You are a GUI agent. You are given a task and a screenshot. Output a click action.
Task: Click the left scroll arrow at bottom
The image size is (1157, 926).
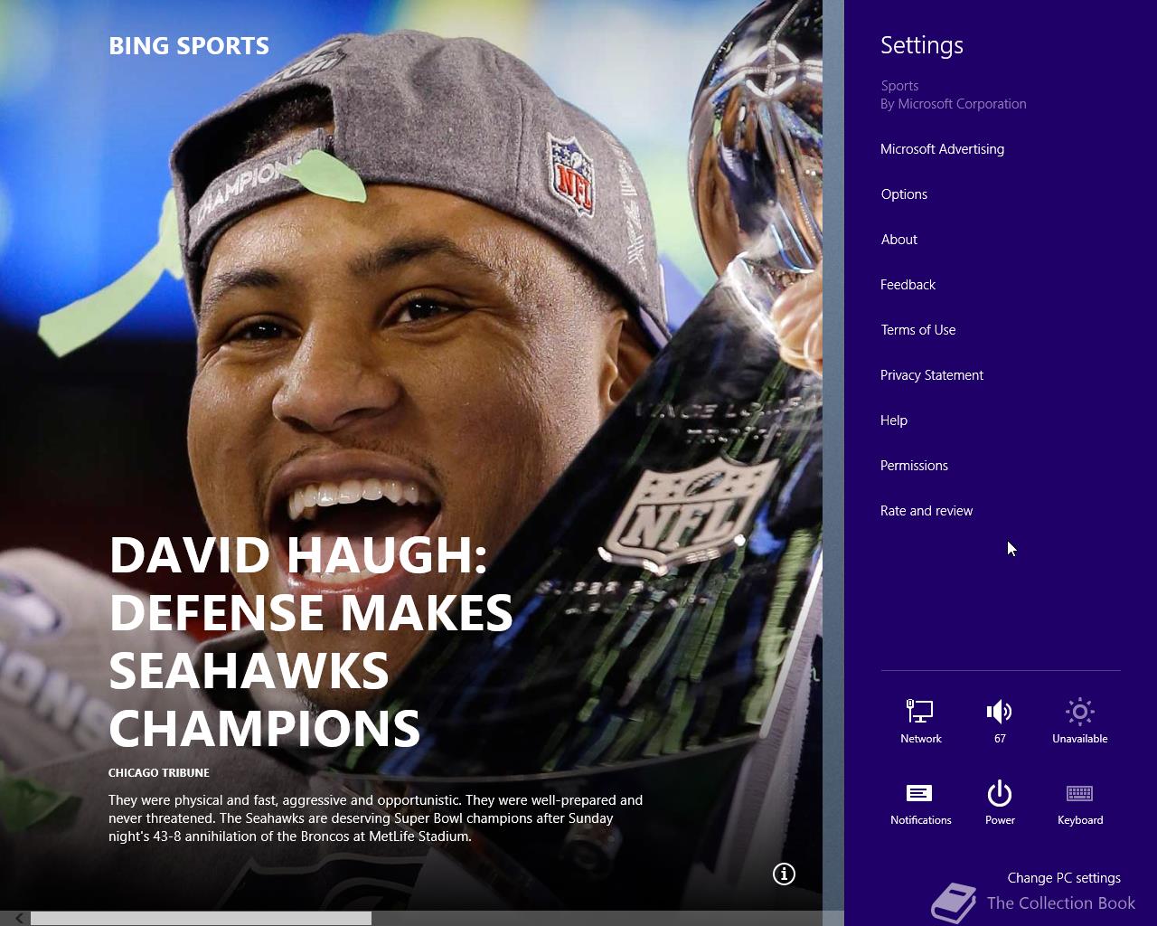19,918
